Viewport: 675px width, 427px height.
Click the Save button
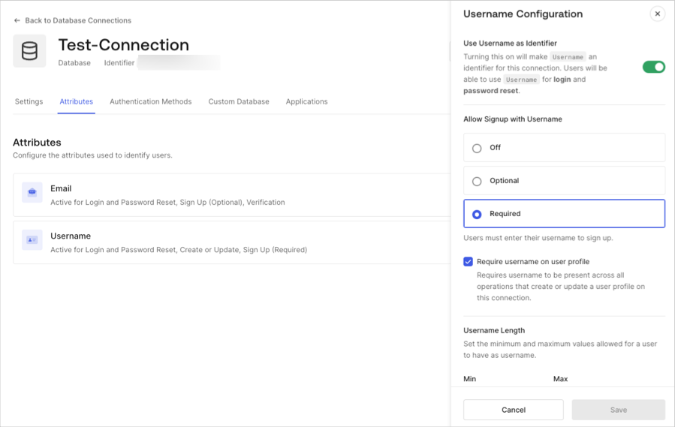[618, 410]
